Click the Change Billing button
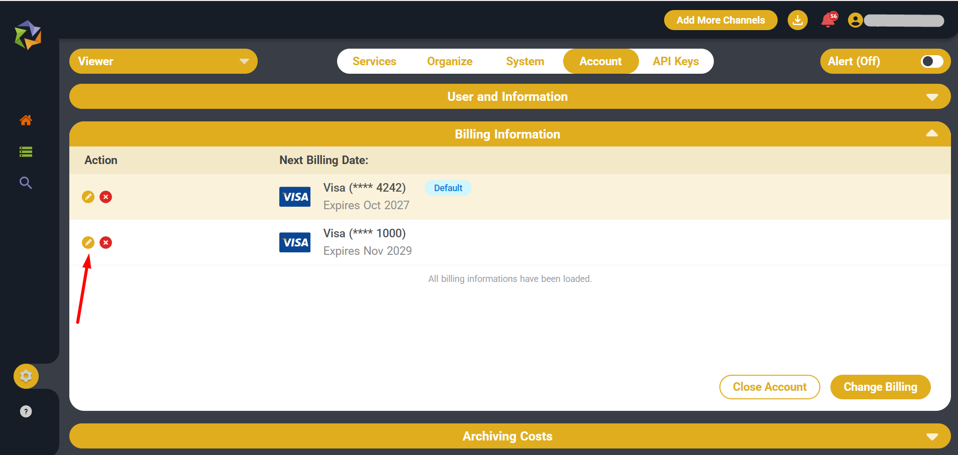 pos(881,387)
